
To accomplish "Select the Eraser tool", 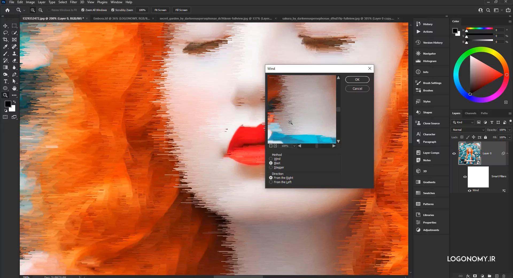I will tap(14, 60).
